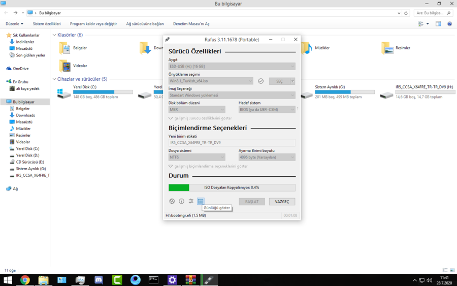Switch to large icons view in Explorer status bar
Image resolution: width=457 pixels, height=286 pixels.
[x=452, y=270]
